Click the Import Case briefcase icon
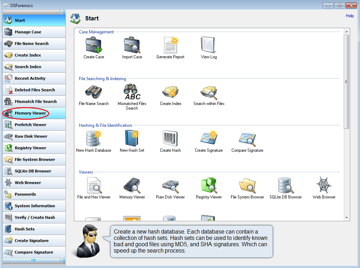This screenshot has width=360, height=268. [132, 45]
